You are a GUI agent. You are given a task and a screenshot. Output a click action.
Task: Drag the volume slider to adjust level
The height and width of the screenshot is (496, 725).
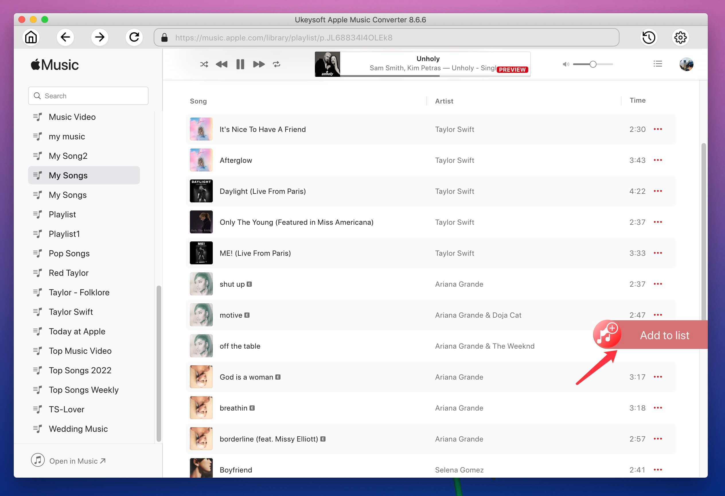[592, 64]
